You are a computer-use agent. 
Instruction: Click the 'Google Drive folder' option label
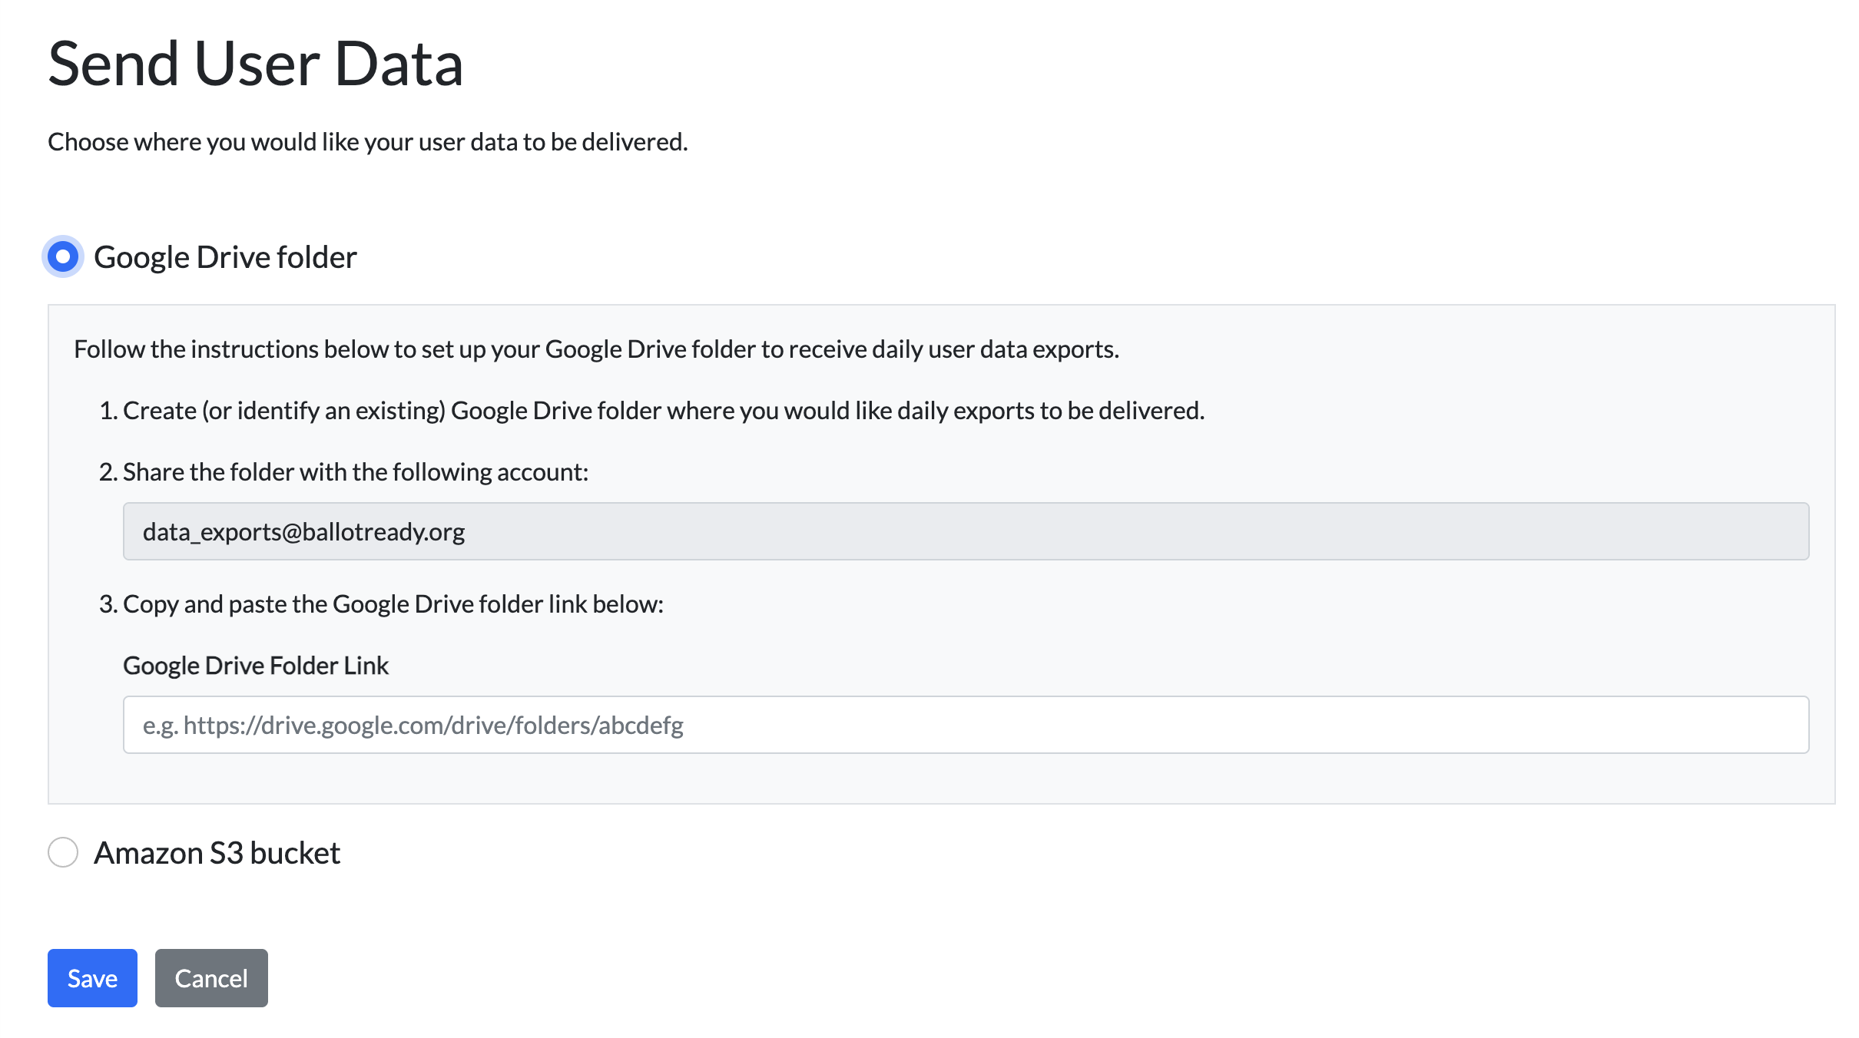225,257
